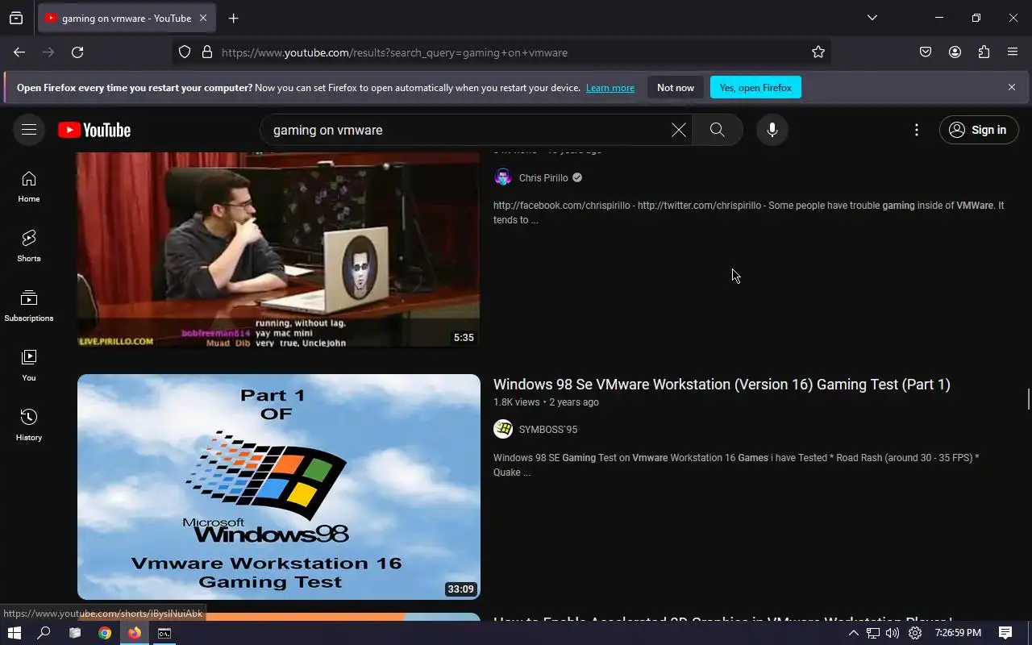This screenshot has width=1032, height=645.
Task: Open Windows 98 Se VMware Gaming Test title
Action: [x=722, y=385]
